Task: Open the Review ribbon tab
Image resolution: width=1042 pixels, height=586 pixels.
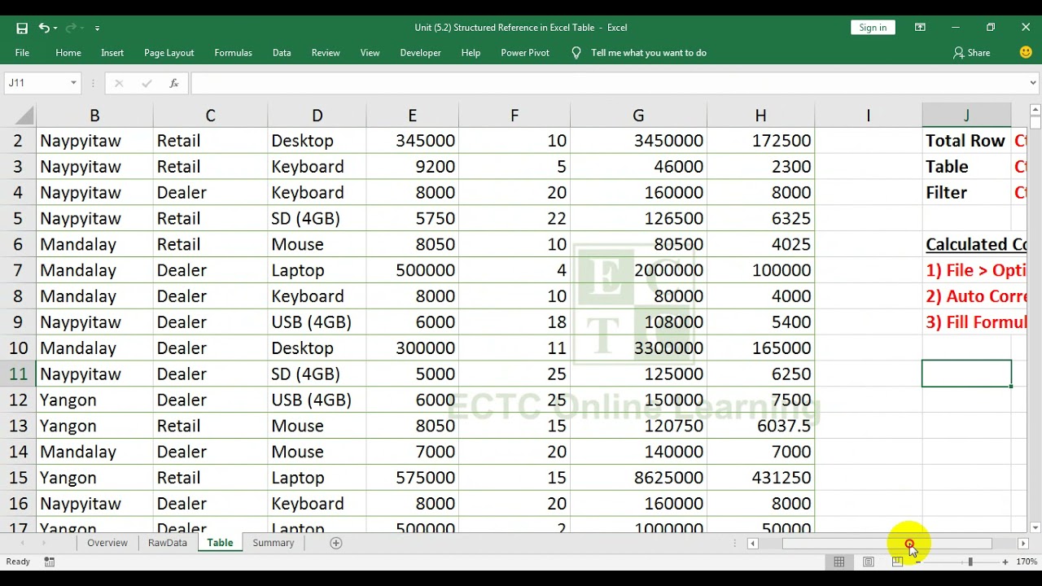Action: click(x=326, y=53)
